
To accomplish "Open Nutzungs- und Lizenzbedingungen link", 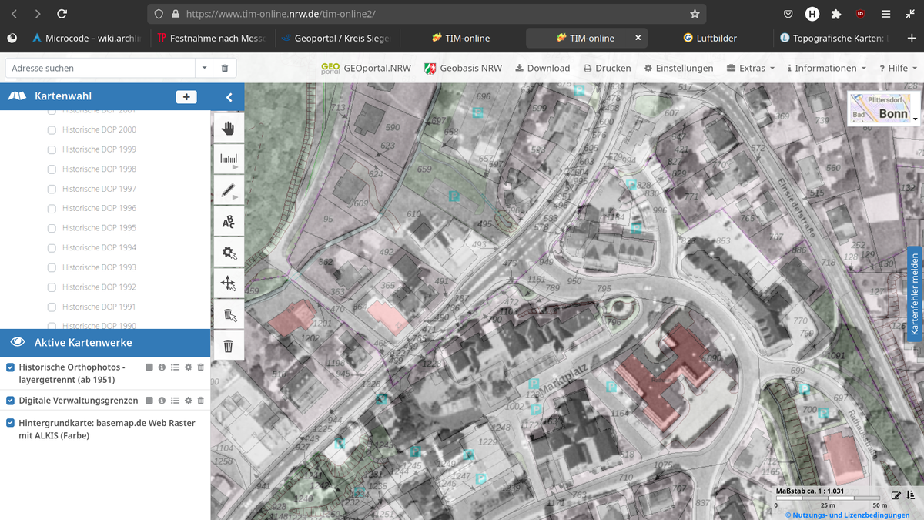I will pos(847,515).
